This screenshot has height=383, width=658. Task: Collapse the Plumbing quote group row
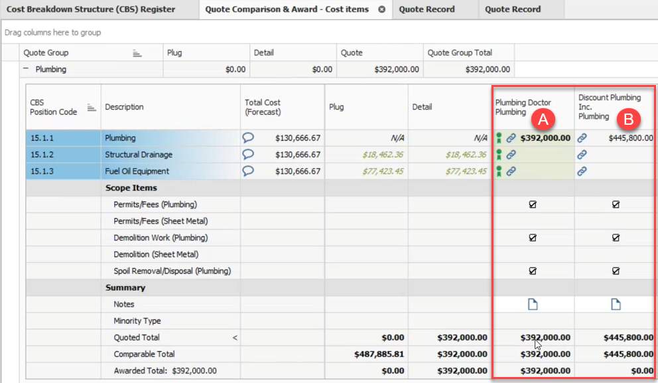click(x=26, y=69)
